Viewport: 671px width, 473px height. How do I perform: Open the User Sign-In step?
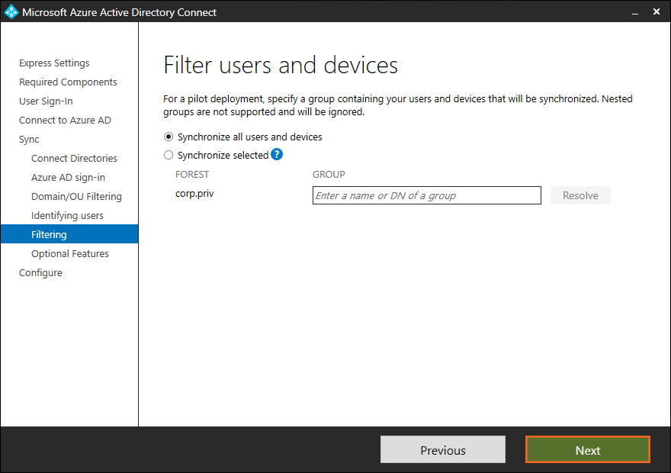point(46,101)
